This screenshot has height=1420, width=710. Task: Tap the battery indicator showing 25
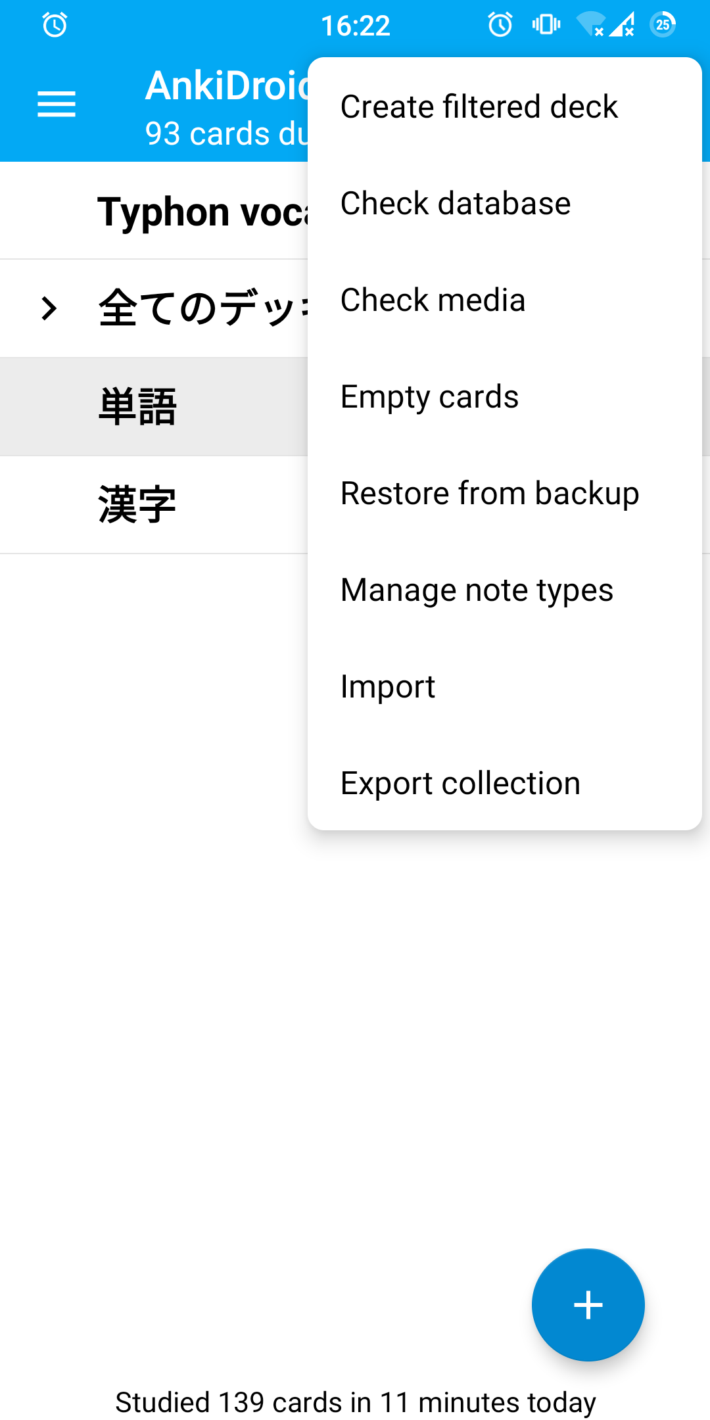[663, 25]
